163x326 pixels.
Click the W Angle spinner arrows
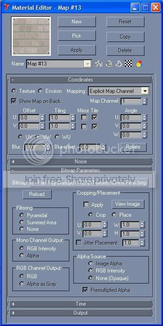pos(144,135)
